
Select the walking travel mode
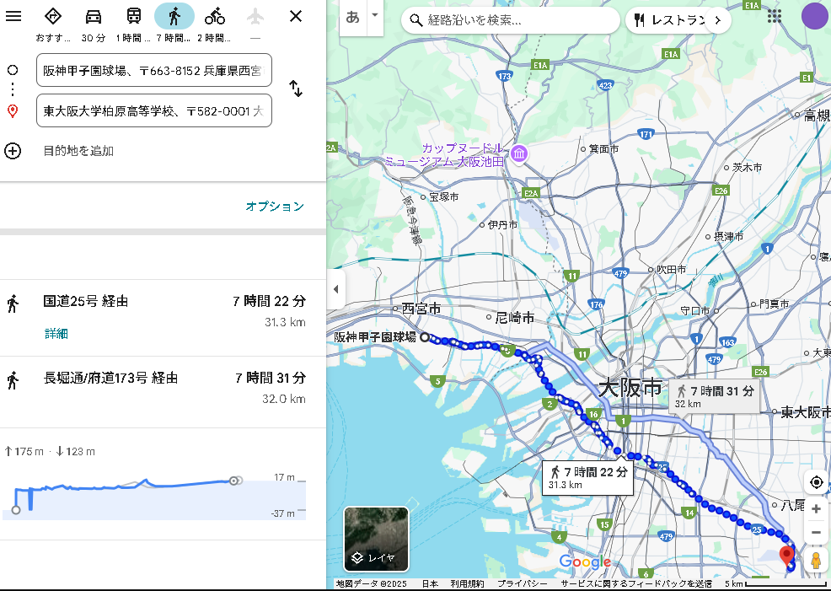pyautogui.click(x=174, y=16)
